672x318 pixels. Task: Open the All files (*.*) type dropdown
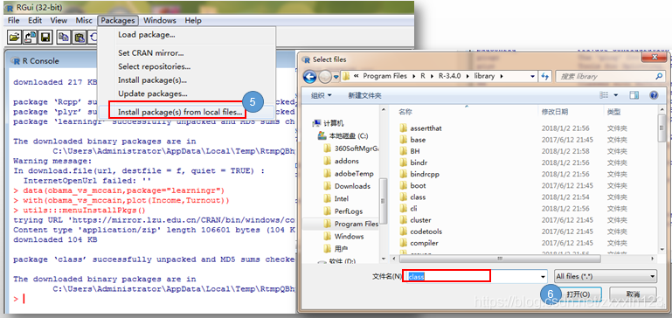tap(606, 276)
